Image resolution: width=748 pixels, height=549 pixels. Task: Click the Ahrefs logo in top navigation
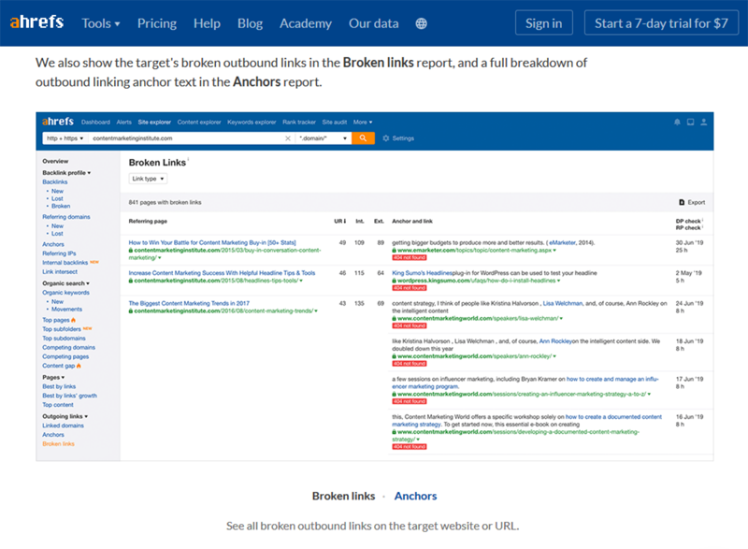click(36, 22)
